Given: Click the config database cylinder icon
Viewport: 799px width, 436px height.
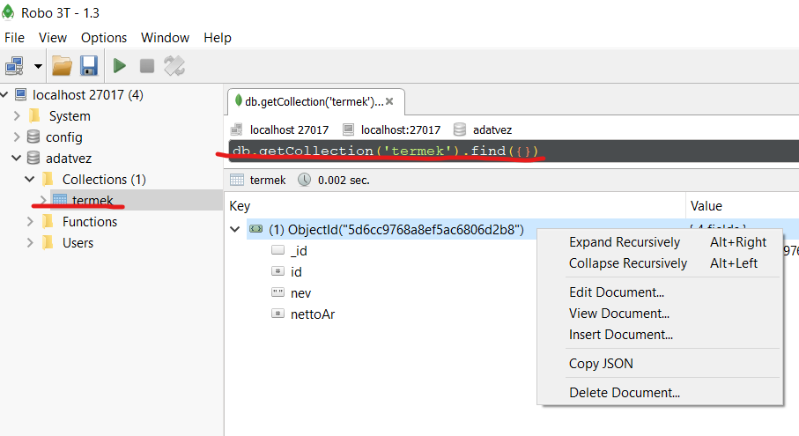Looking at the screenshot, I should click(x=33, y=137).
